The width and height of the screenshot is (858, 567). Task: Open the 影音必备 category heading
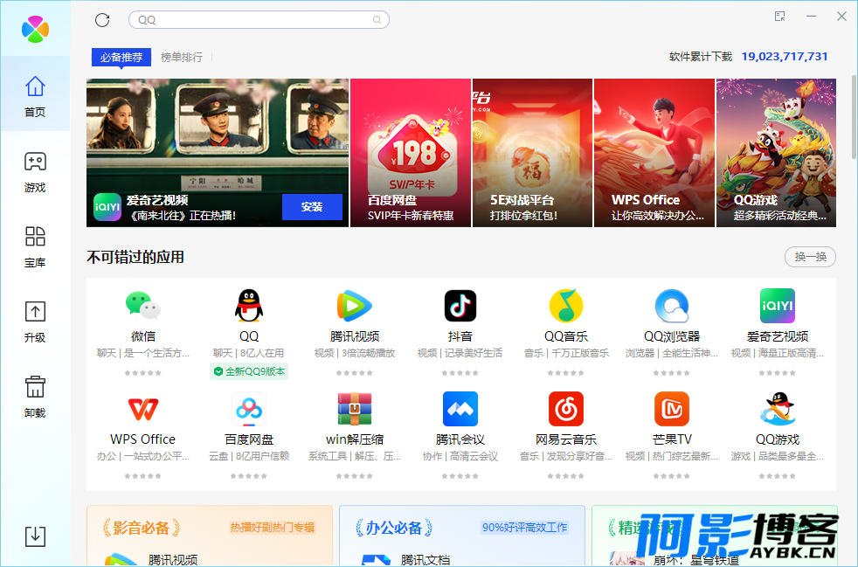(142, 529)
